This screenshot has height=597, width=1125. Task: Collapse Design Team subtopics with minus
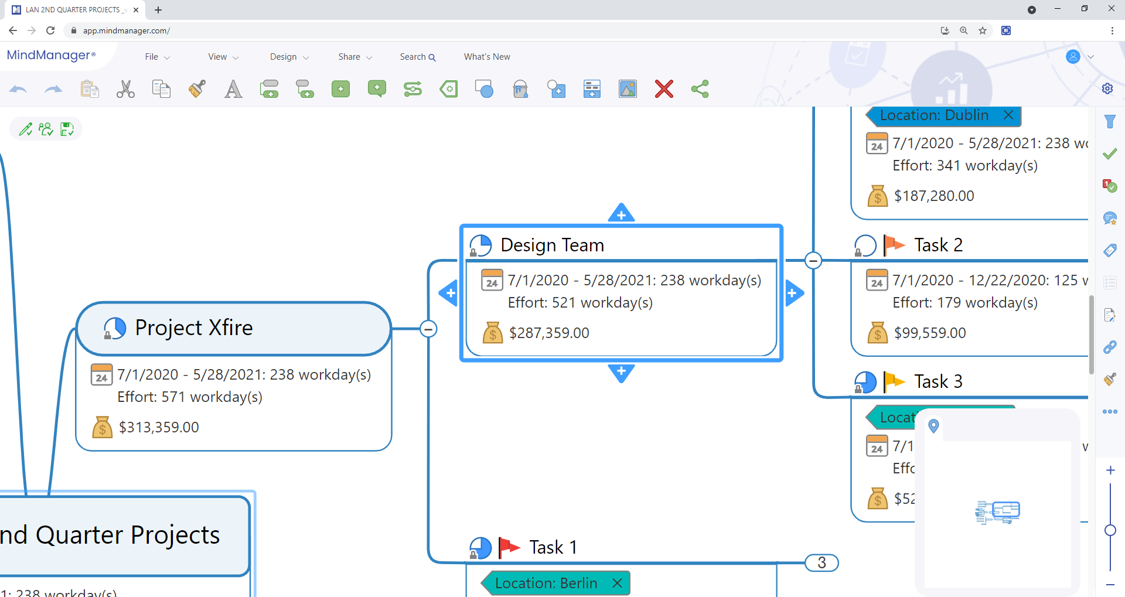pos(813,260)
